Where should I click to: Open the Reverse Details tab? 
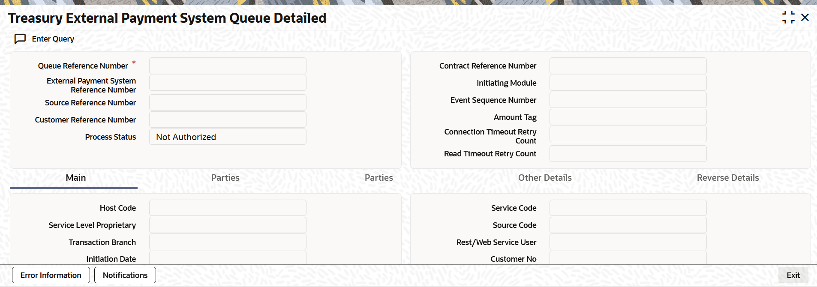point(728,178)
